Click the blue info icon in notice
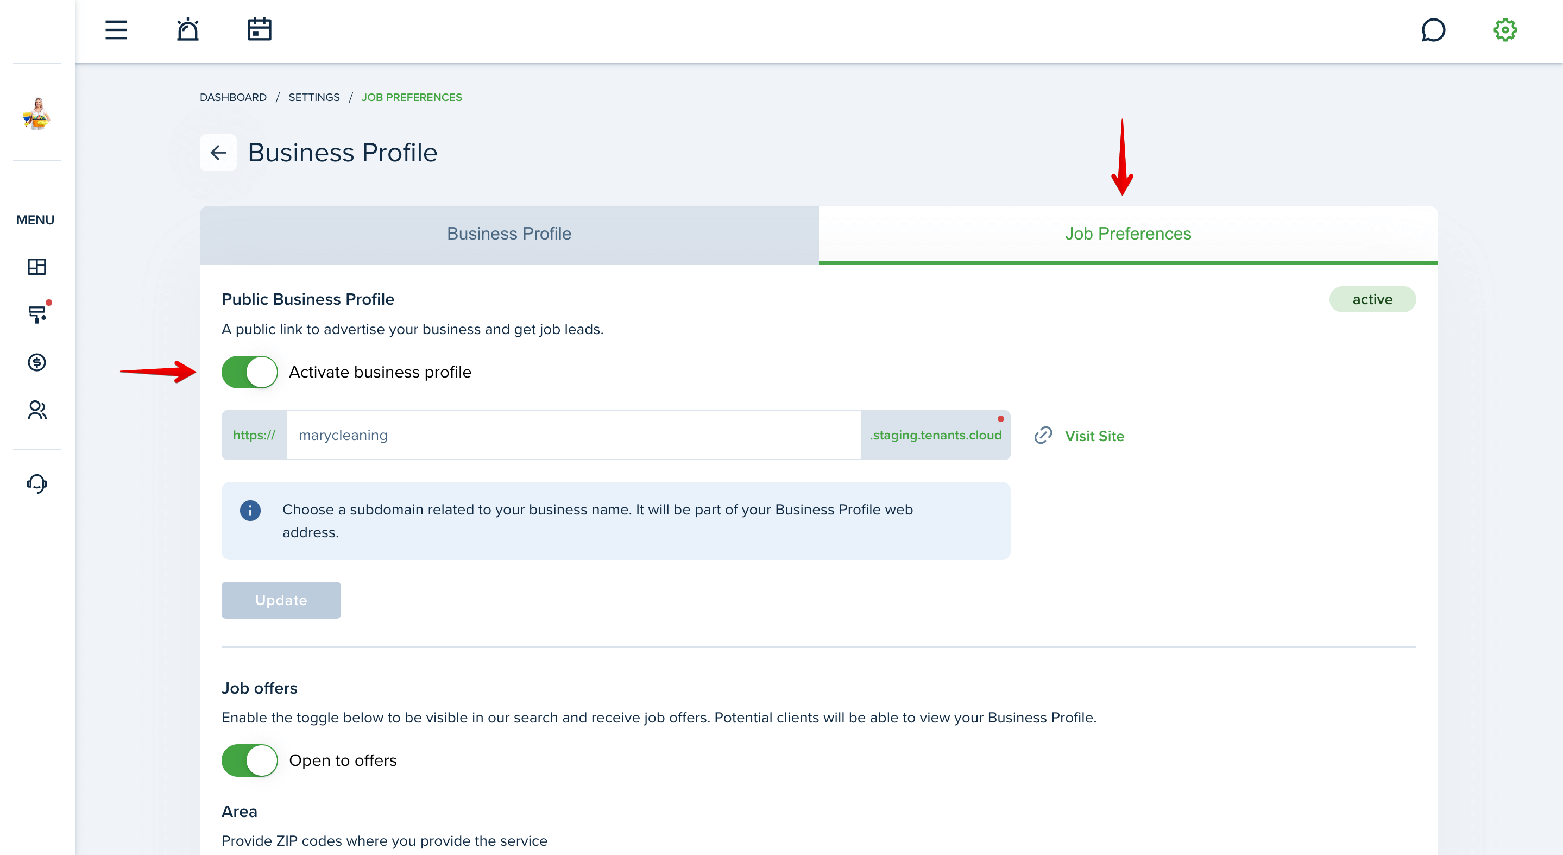This screenshot has width=1563, height=855. click(250, 510)
